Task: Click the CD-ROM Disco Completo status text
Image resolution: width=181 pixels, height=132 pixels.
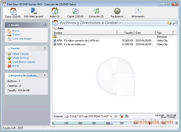Action: [166, 116]
